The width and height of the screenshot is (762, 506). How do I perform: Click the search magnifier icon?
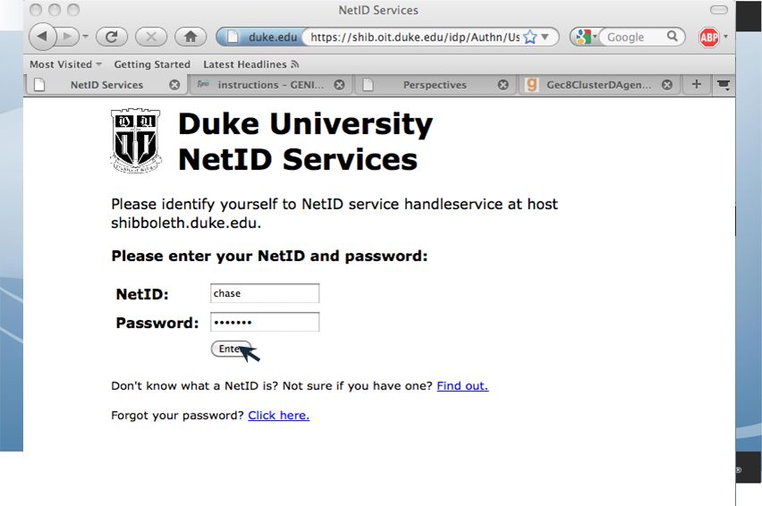[672, 37]
